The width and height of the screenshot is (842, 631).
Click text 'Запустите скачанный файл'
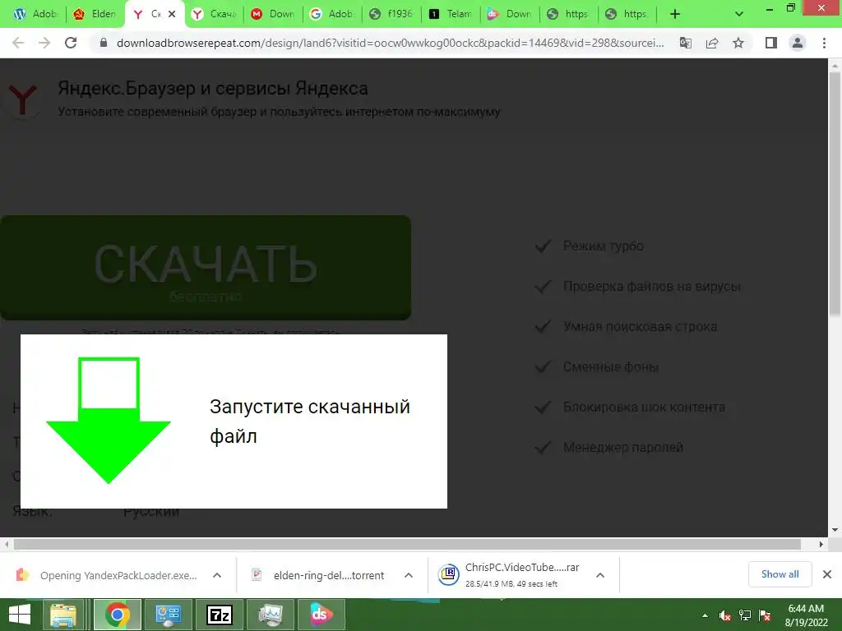pyautogui.click(x=310, y=421)
